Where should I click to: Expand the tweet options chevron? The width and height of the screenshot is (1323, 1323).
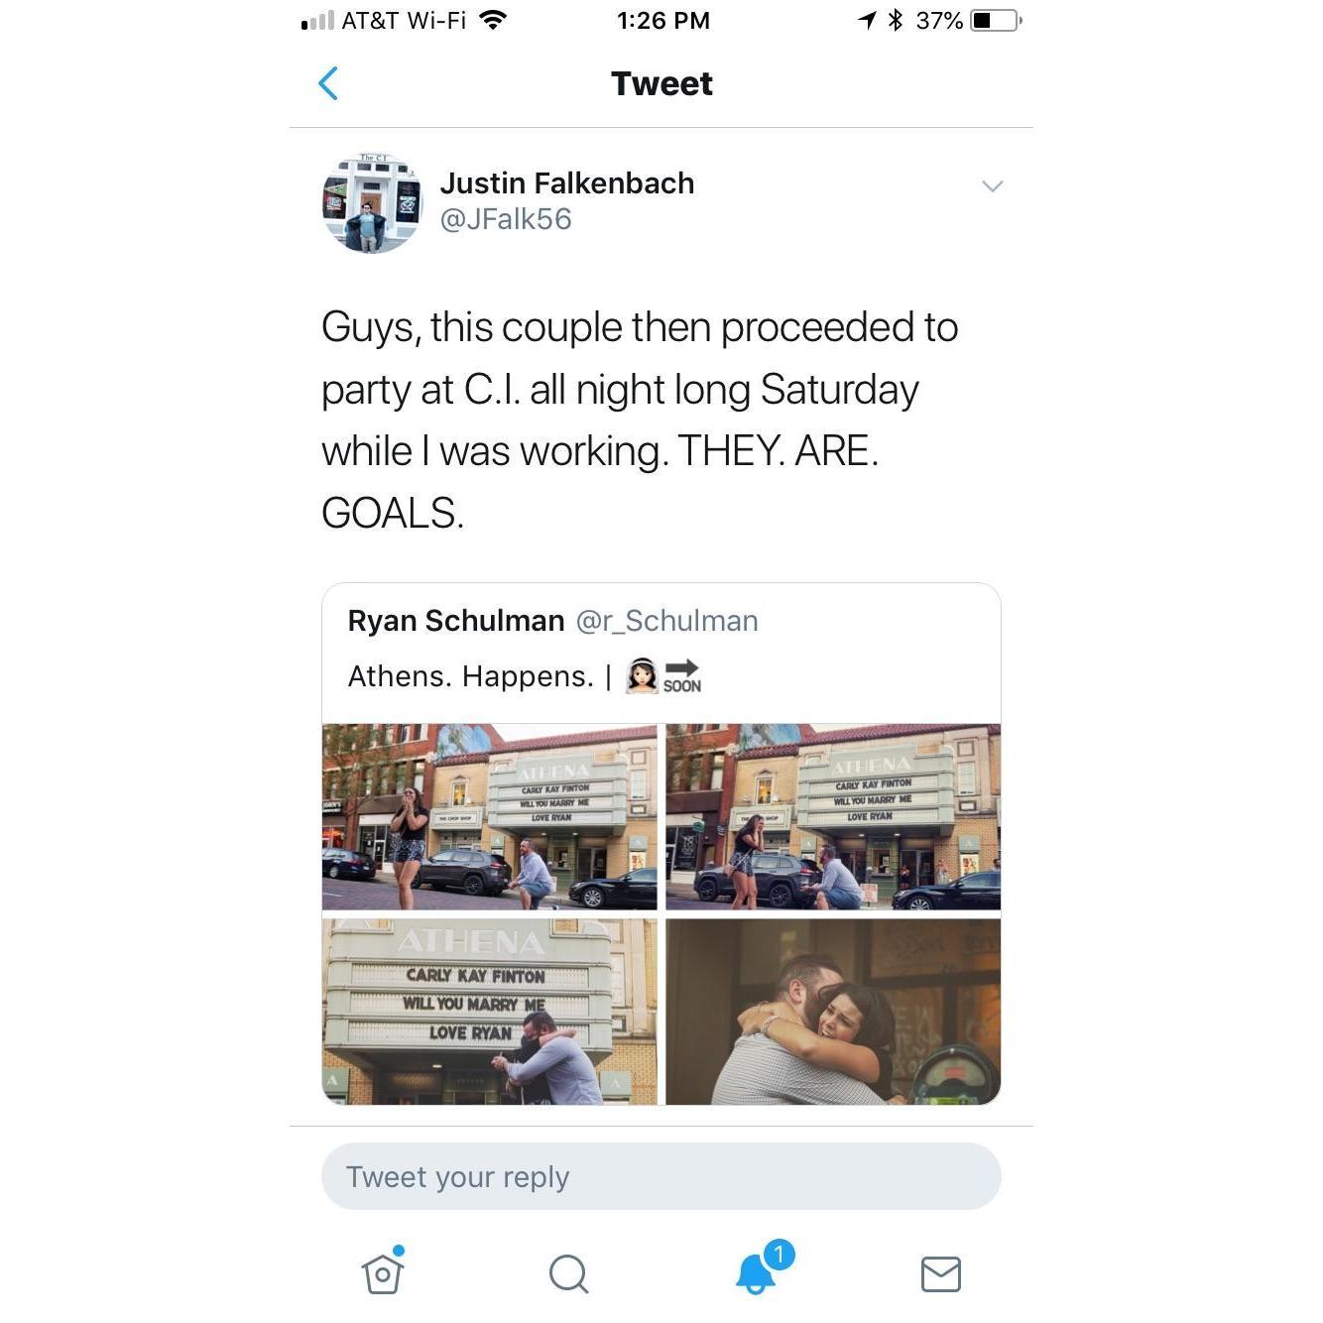pos(992,186)
